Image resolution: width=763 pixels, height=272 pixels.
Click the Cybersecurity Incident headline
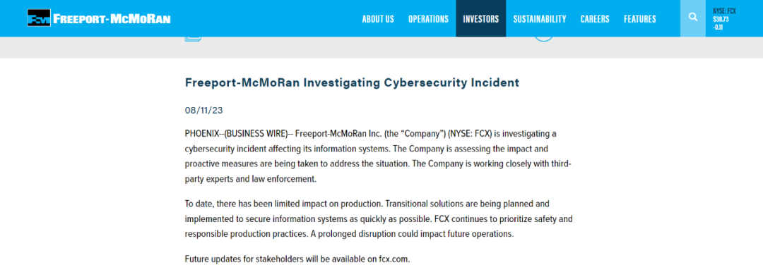[352, 82]
